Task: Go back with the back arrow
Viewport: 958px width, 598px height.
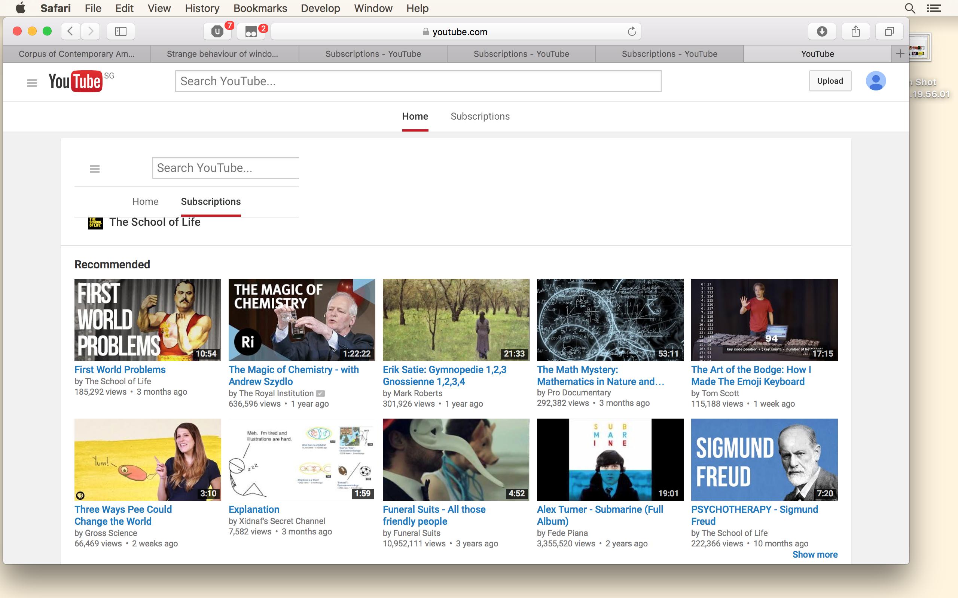Action: tap(71, 32)
